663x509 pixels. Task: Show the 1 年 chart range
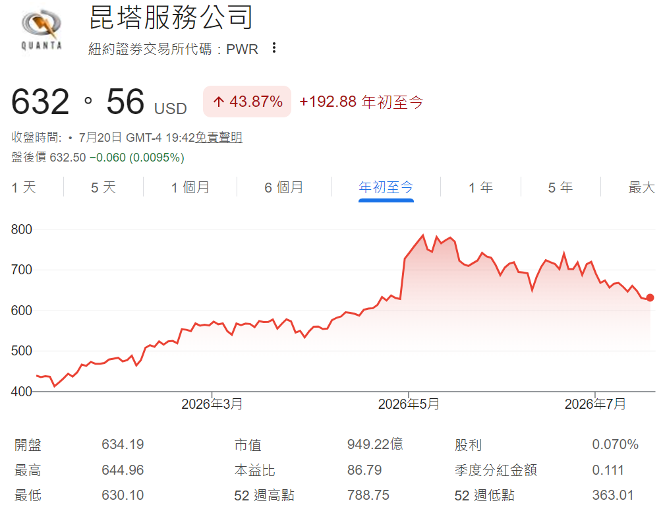tap(480, 187)
